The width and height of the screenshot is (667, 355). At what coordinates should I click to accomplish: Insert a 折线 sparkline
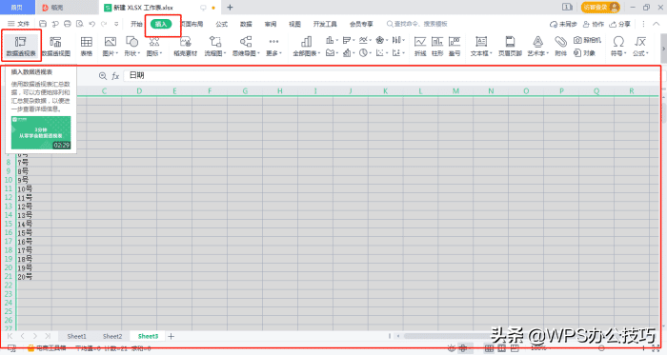click(420, 46)
